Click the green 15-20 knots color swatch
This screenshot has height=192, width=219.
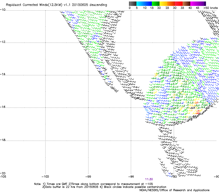(156, 4)
